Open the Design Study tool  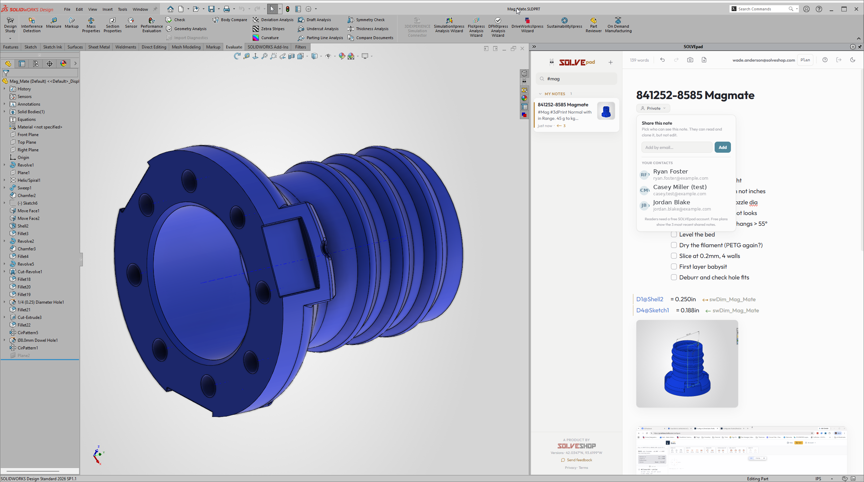(10, 25)
